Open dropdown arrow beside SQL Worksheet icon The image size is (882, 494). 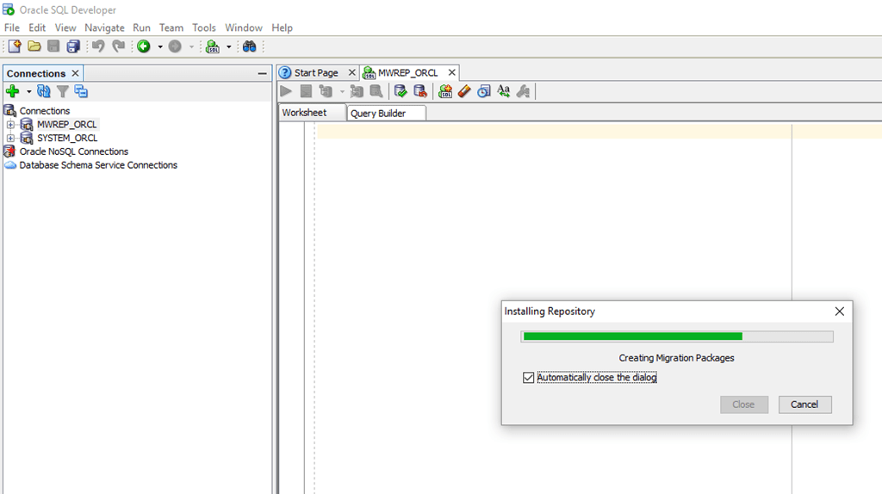pos(228,46)
